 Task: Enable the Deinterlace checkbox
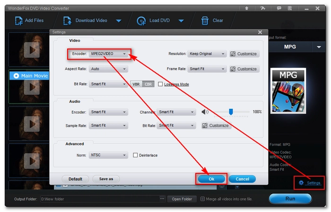click(135, 155)
